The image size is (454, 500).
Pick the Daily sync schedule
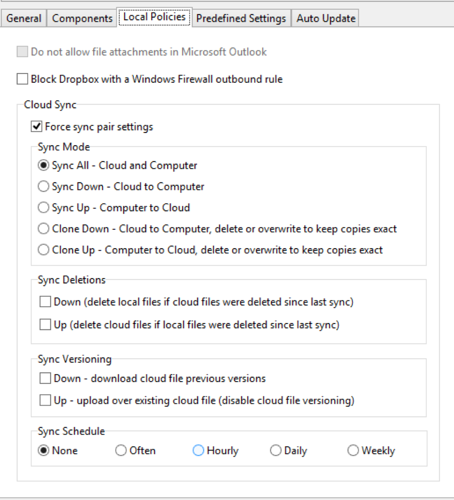click(276, 451)
